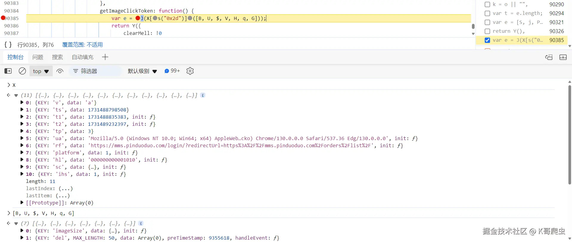Expand item 4 with KEY 'tp'

(x=22, y=131)
